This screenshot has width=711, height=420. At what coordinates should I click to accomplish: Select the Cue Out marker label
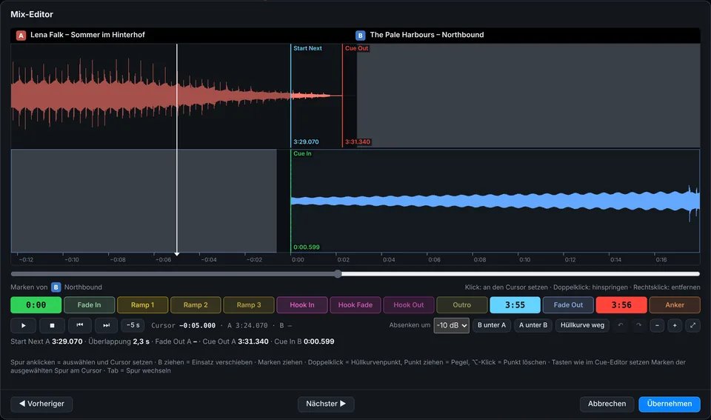[x=356, y=49]
